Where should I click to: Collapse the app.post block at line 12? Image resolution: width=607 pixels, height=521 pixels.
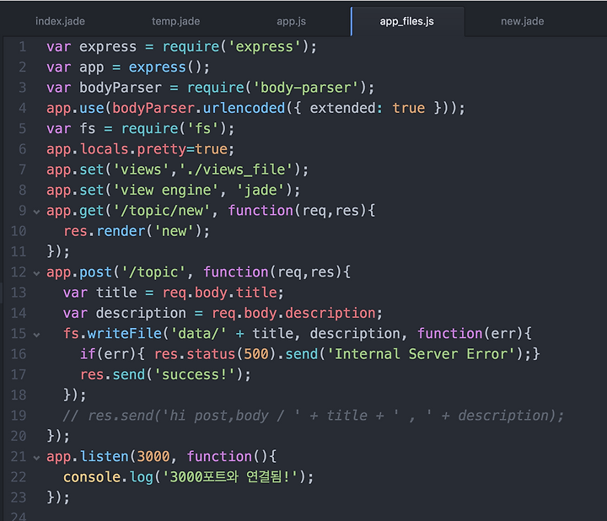[36, 273]
